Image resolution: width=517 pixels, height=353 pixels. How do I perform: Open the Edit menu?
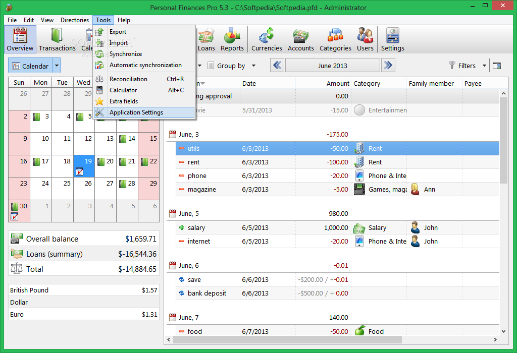[x=29, y=20]
